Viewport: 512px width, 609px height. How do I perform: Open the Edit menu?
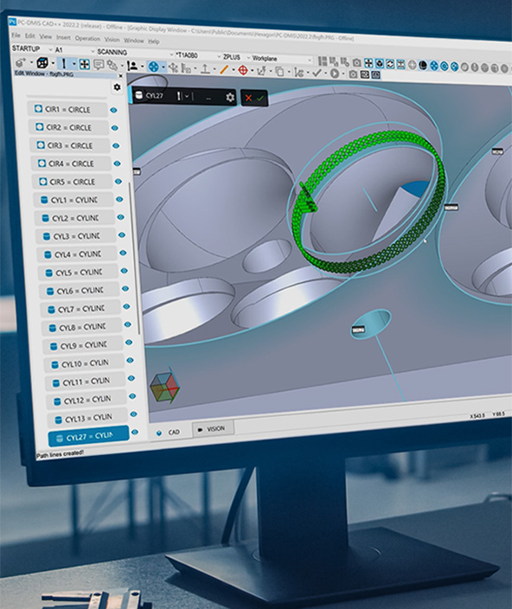[x=30, y=36]
